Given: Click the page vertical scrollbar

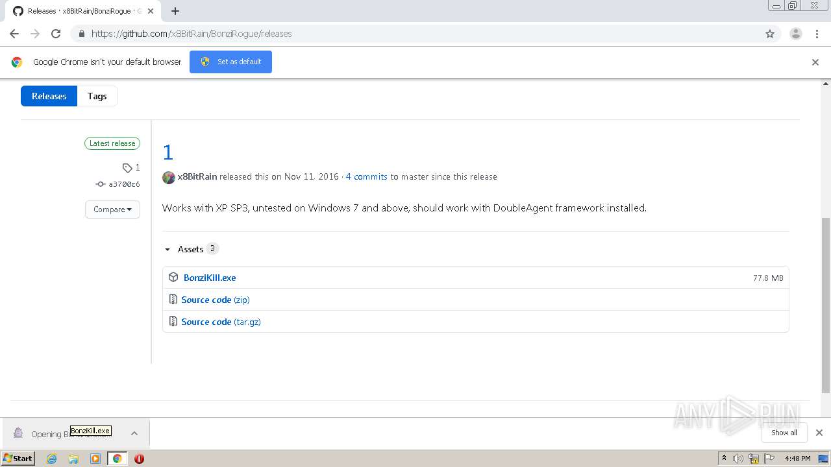Looking at the screenshot, I should coord(826,305).
